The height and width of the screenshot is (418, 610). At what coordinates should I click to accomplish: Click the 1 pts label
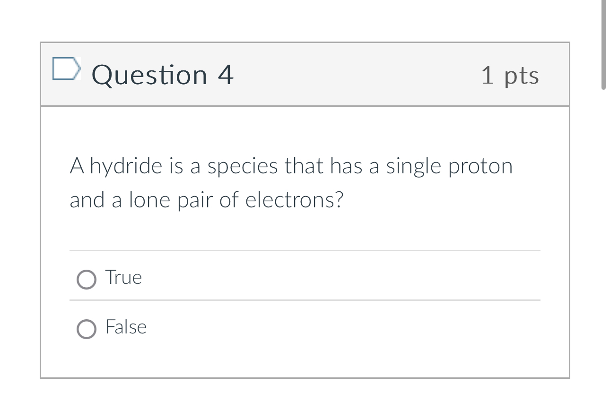point(511,76)
